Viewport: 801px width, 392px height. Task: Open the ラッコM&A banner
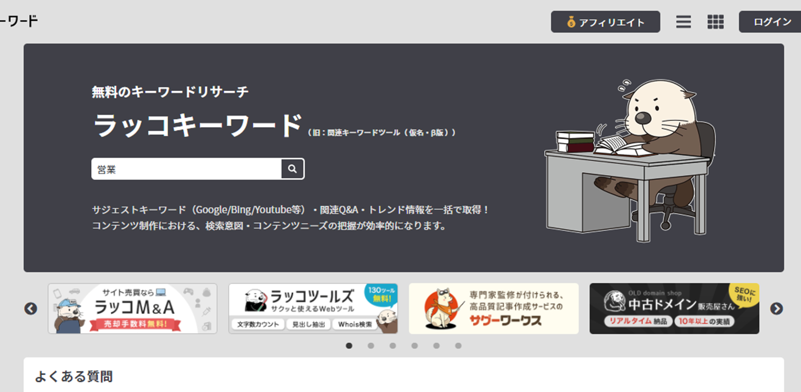pyautogui.click(x=132, y=308)
